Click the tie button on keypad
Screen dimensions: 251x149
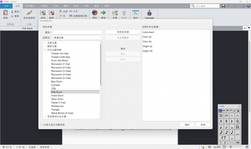(237, 135)
